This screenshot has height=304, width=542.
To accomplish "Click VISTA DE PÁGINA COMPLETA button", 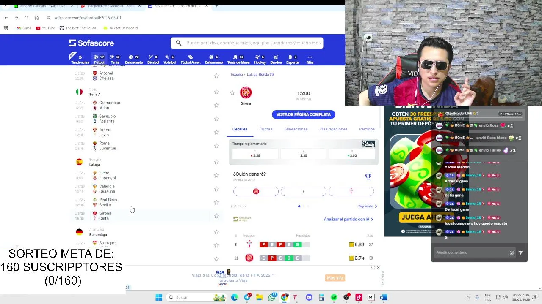I will 303,114.
